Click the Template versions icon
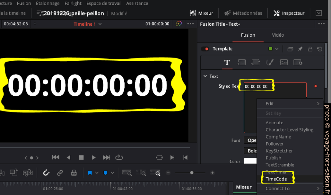 [290, 49]
